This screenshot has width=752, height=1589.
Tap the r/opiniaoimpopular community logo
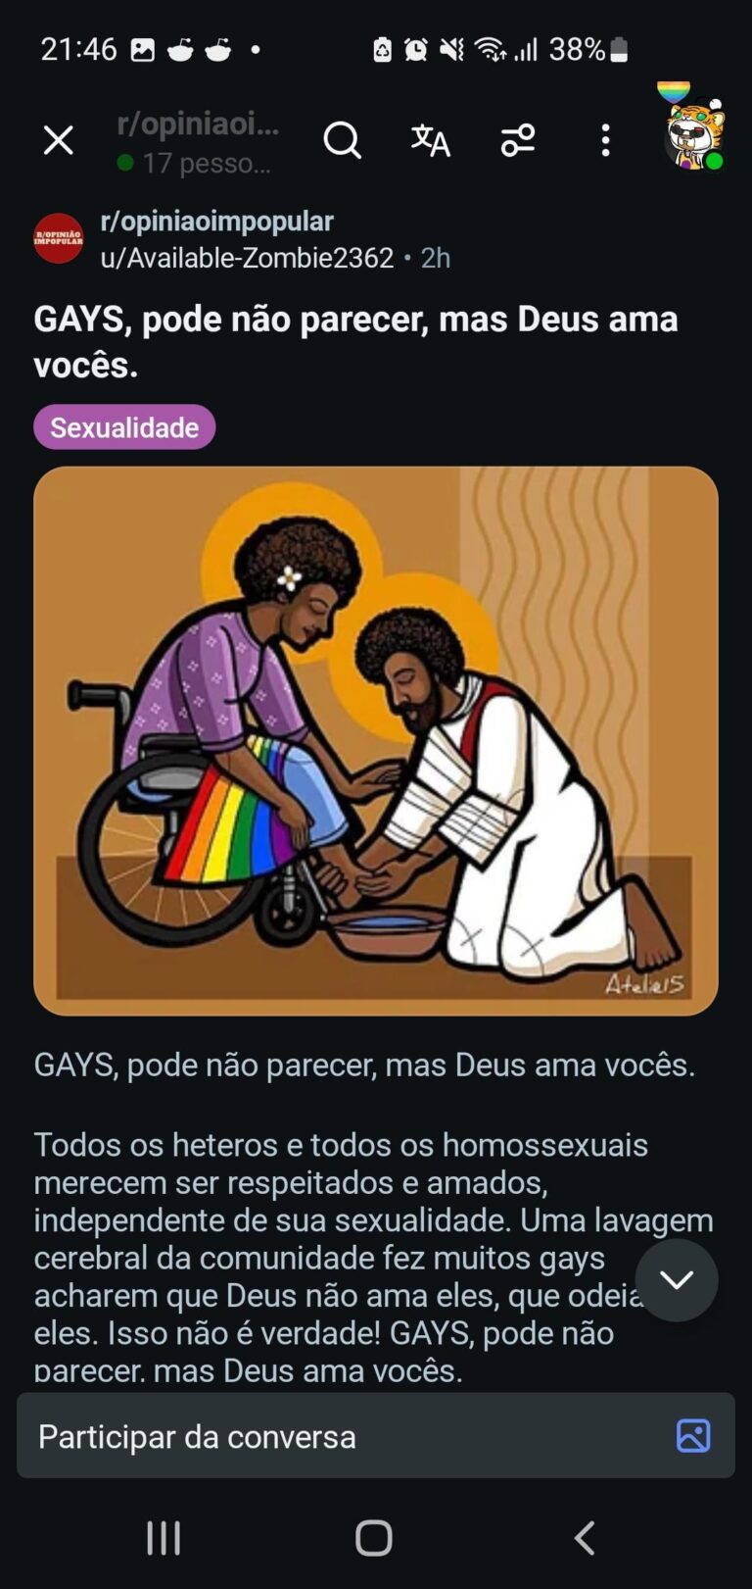[59, 238]
